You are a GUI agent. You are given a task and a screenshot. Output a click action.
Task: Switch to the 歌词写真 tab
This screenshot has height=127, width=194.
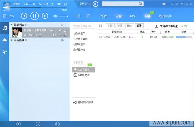point(165,16)
